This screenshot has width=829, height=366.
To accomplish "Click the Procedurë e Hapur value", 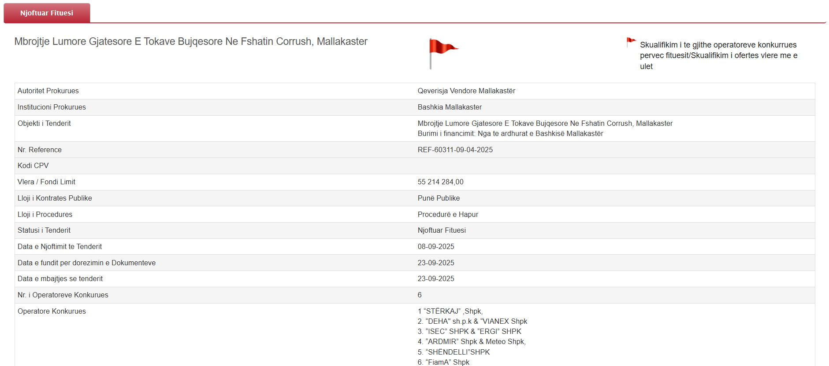I will tap(447, 214).
